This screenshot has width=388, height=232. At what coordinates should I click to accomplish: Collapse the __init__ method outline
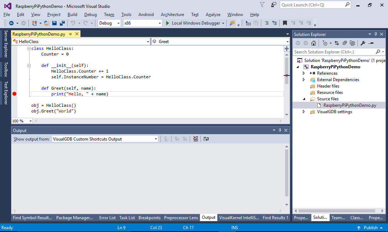[x=29, y=65]
